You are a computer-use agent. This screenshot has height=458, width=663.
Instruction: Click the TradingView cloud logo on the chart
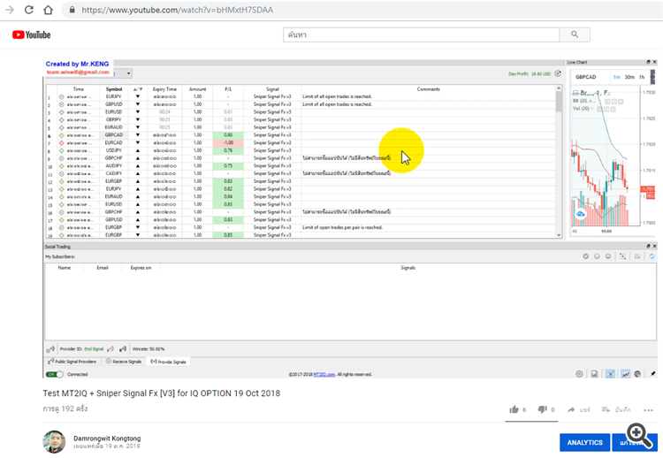pos(581,214)
